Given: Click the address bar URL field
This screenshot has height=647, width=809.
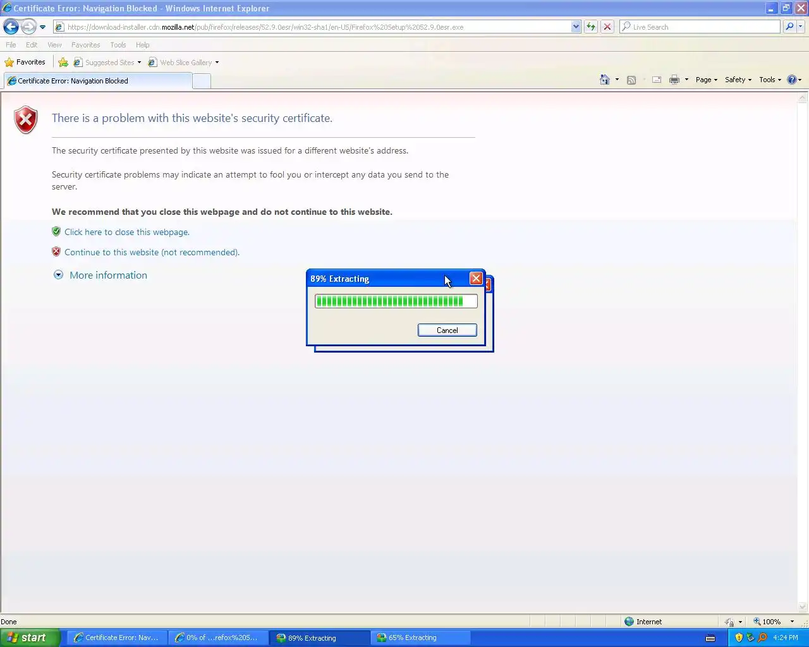Looking at the screenshot, I should [313, 27].
